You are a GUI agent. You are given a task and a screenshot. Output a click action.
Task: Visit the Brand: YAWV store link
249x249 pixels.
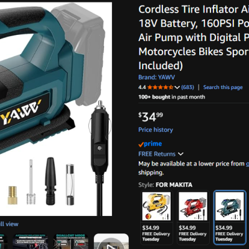tap(157, 77)
